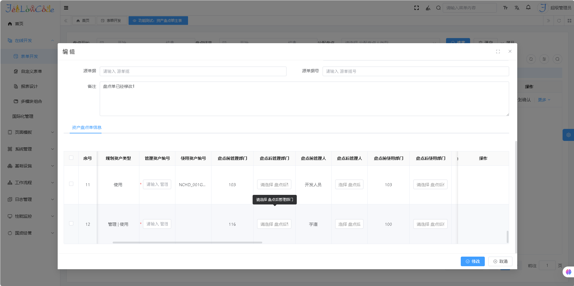This screenshot has height=286, width=574.
Task: Toggle fullscreen mode icon in top bar
Action: click(x=416, y=8)
